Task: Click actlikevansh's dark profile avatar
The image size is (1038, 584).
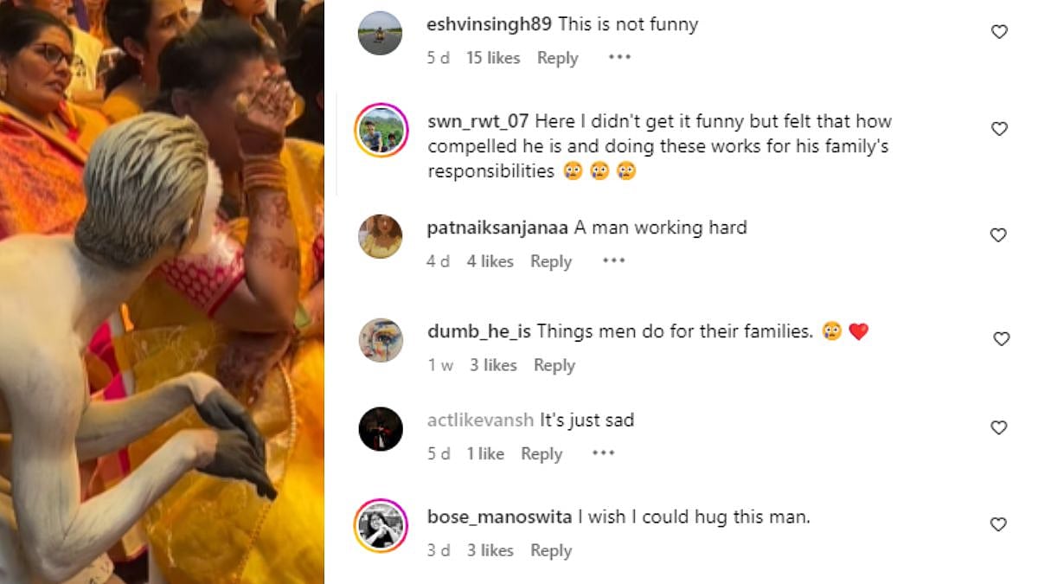Action: 381,428
